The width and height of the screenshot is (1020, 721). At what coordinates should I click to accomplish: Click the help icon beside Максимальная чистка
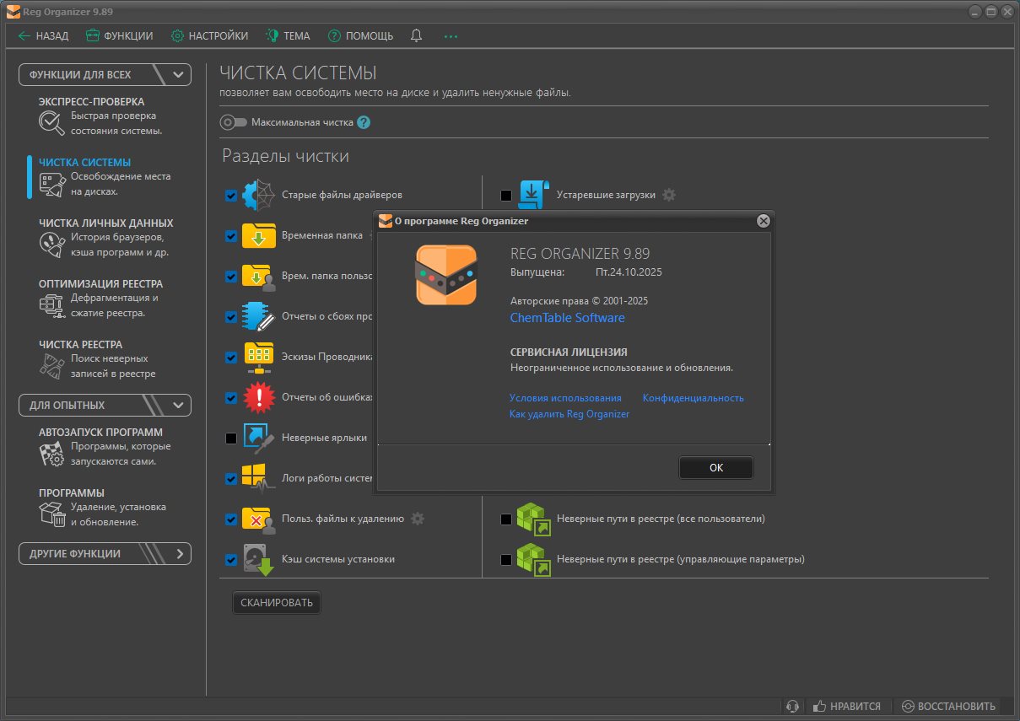tap(364, 122)
